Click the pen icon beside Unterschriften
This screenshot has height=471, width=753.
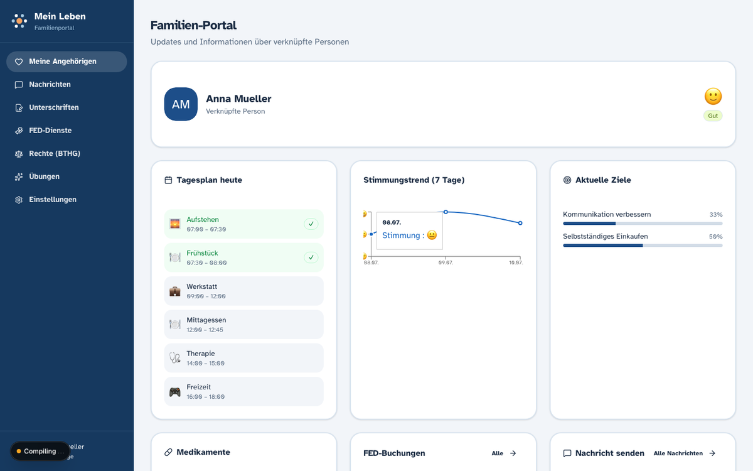(19, 107)
